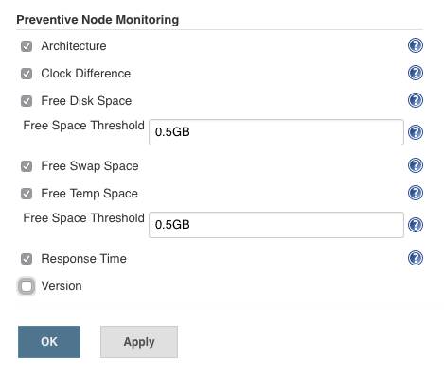This screenshot has height=376, width=444.
Task: Click the OK button
Action: (x=49, y=342)
